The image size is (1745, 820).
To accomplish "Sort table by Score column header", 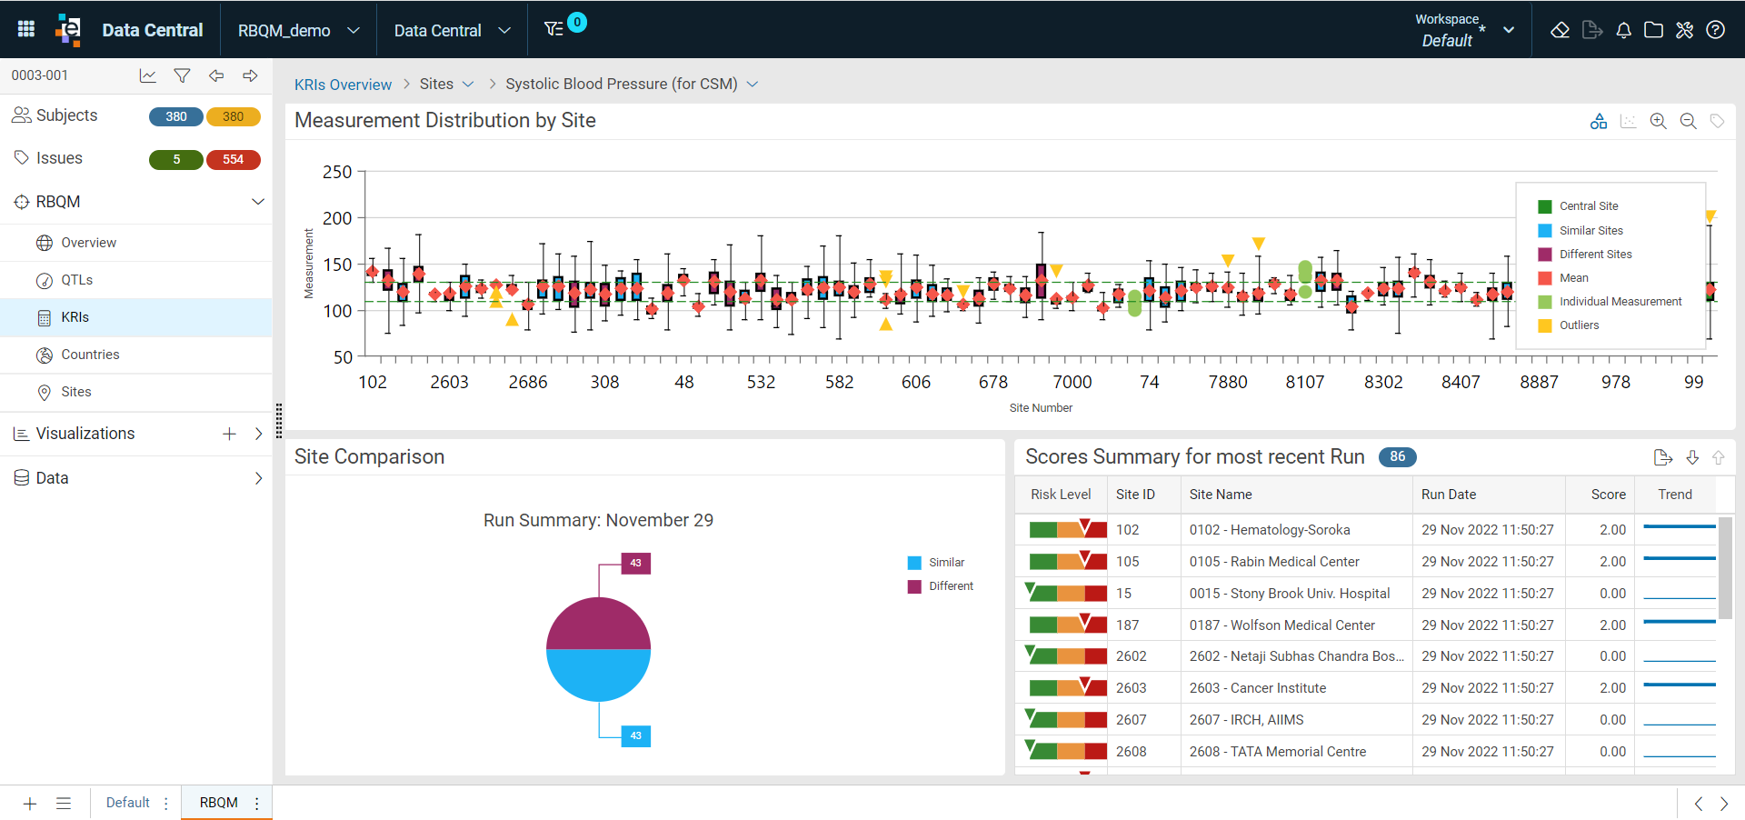I will [1608, 495].
